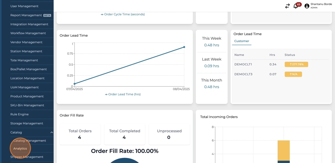Click the yellow bar segment in Incoming Orders chart

click(284, 150)
